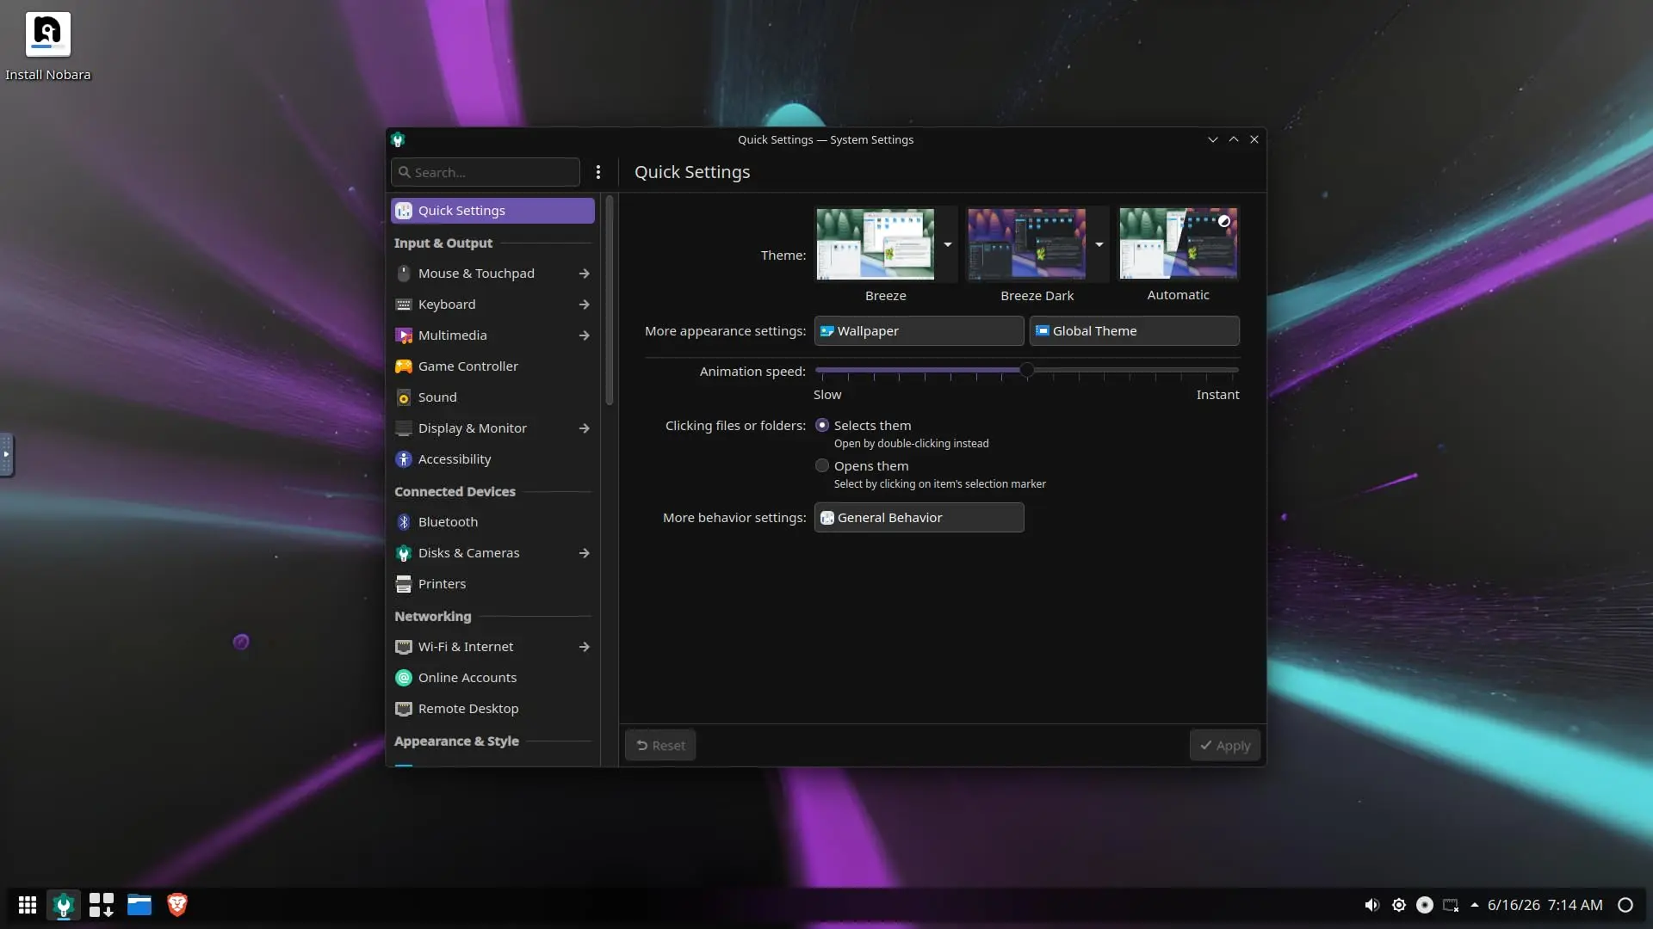Show hidden system tray icons arrow
The width and height of the screenshot is (1653, 929).
tap(1475, 905)
